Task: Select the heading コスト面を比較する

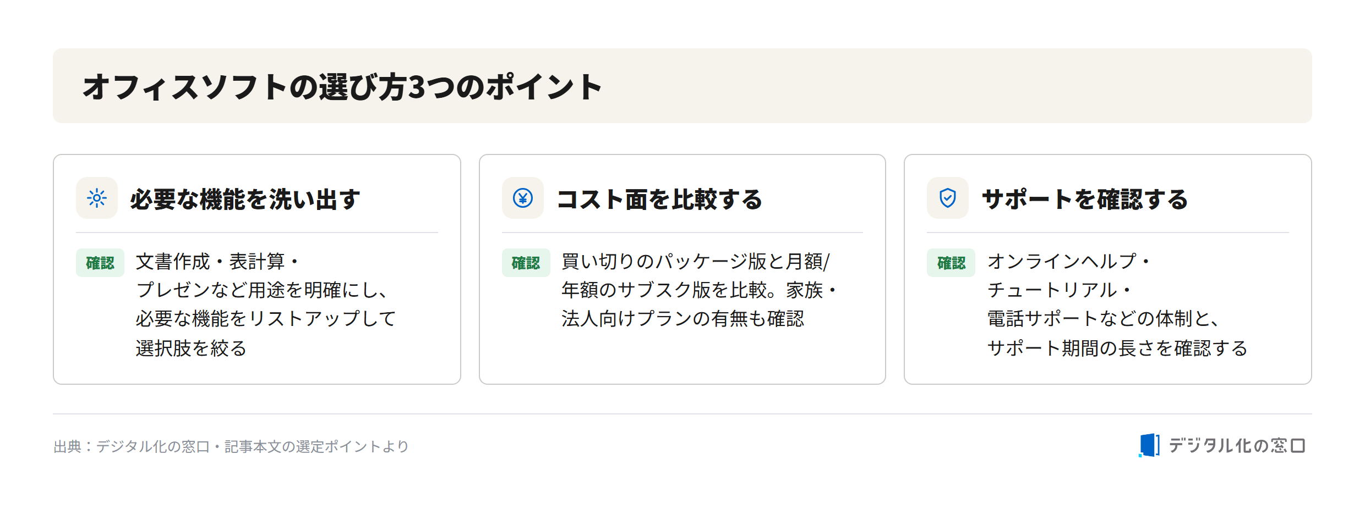Action: [x=659, y=199]
